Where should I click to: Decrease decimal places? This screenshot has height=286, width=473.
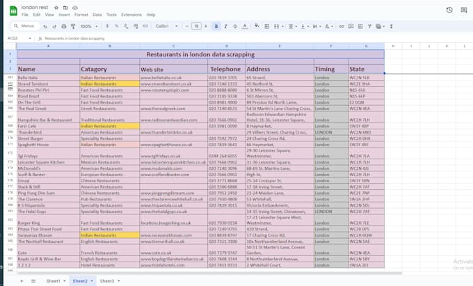pos(126,26)
